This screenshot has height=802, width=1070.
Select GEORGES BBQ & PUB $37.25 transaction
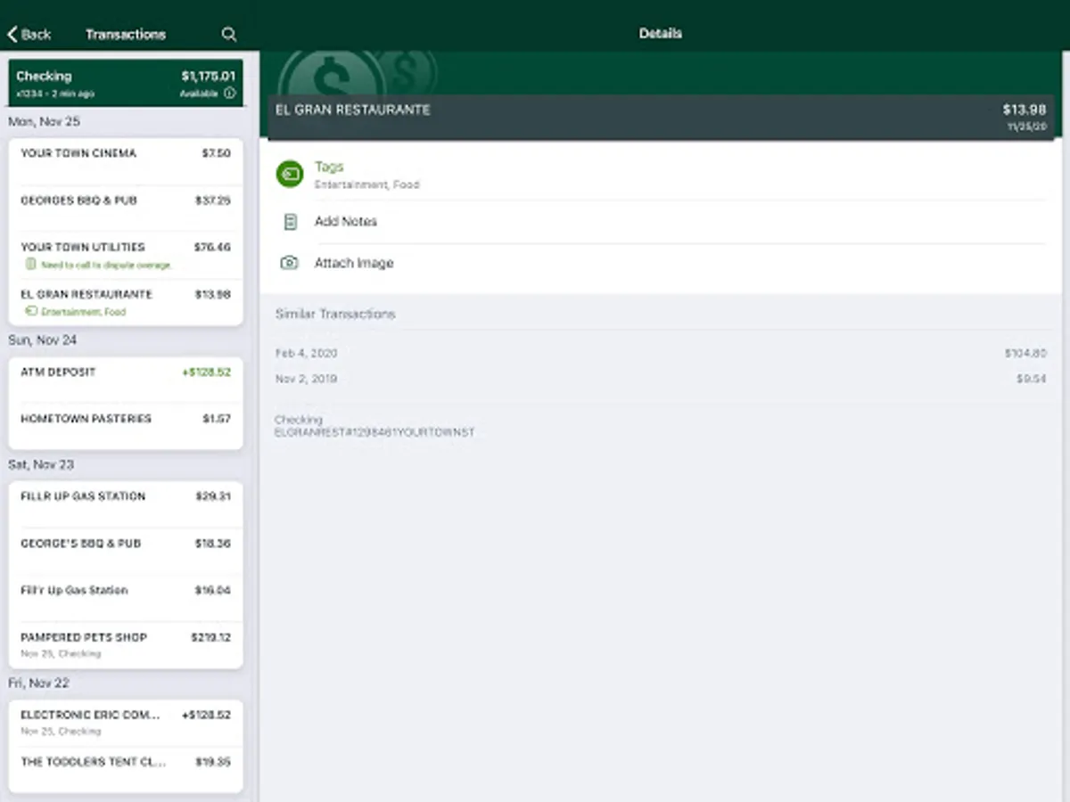coord(126,208)
